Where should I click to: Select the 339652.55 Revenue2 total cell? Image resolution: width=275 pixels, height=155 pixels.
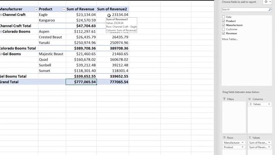[113, 77]
